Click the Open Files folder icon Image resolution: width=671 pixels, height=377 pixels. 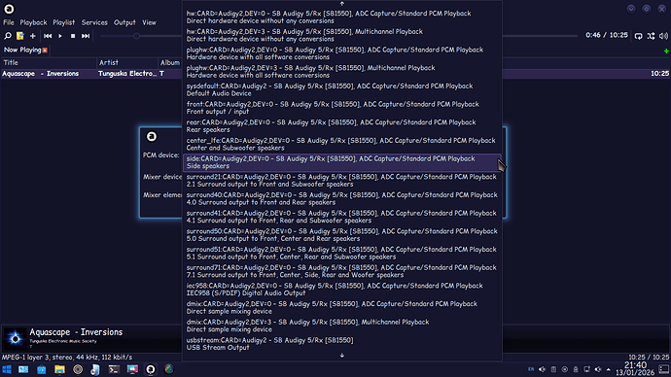click(20, 36)
